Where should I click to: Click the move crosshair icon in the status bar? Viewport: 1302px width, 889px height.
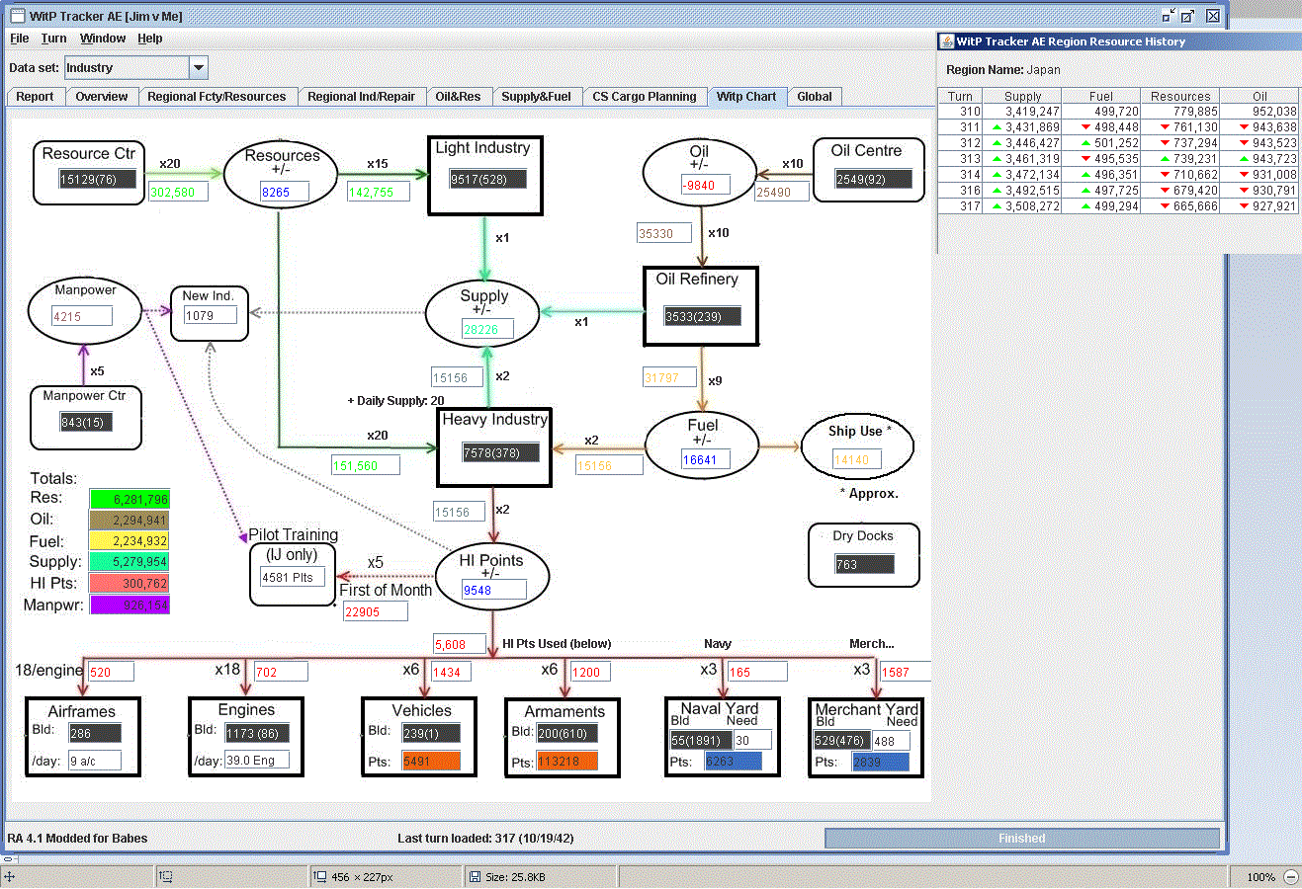[9, 876]
